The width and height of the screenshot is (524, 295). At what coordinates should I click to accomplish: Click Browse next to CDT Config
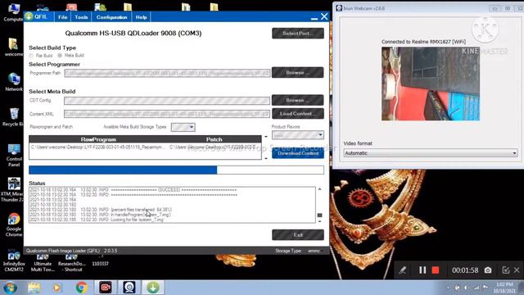tap(298, 100)
